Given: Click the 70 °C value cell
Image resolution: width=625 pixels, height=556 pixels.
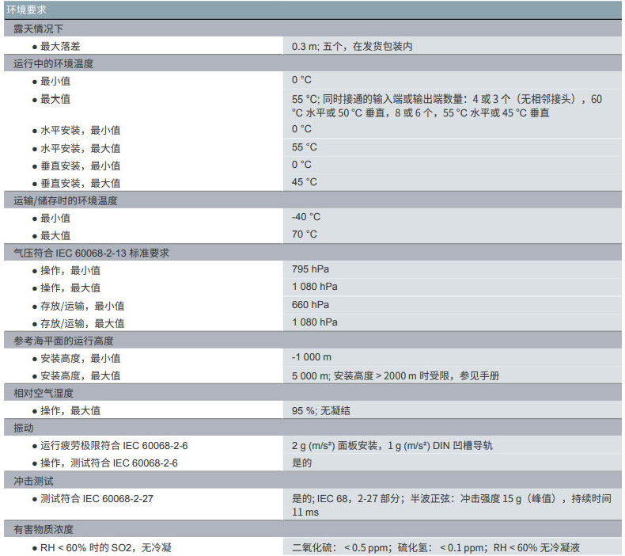Looking at the screenshot, I should (305, 234).
